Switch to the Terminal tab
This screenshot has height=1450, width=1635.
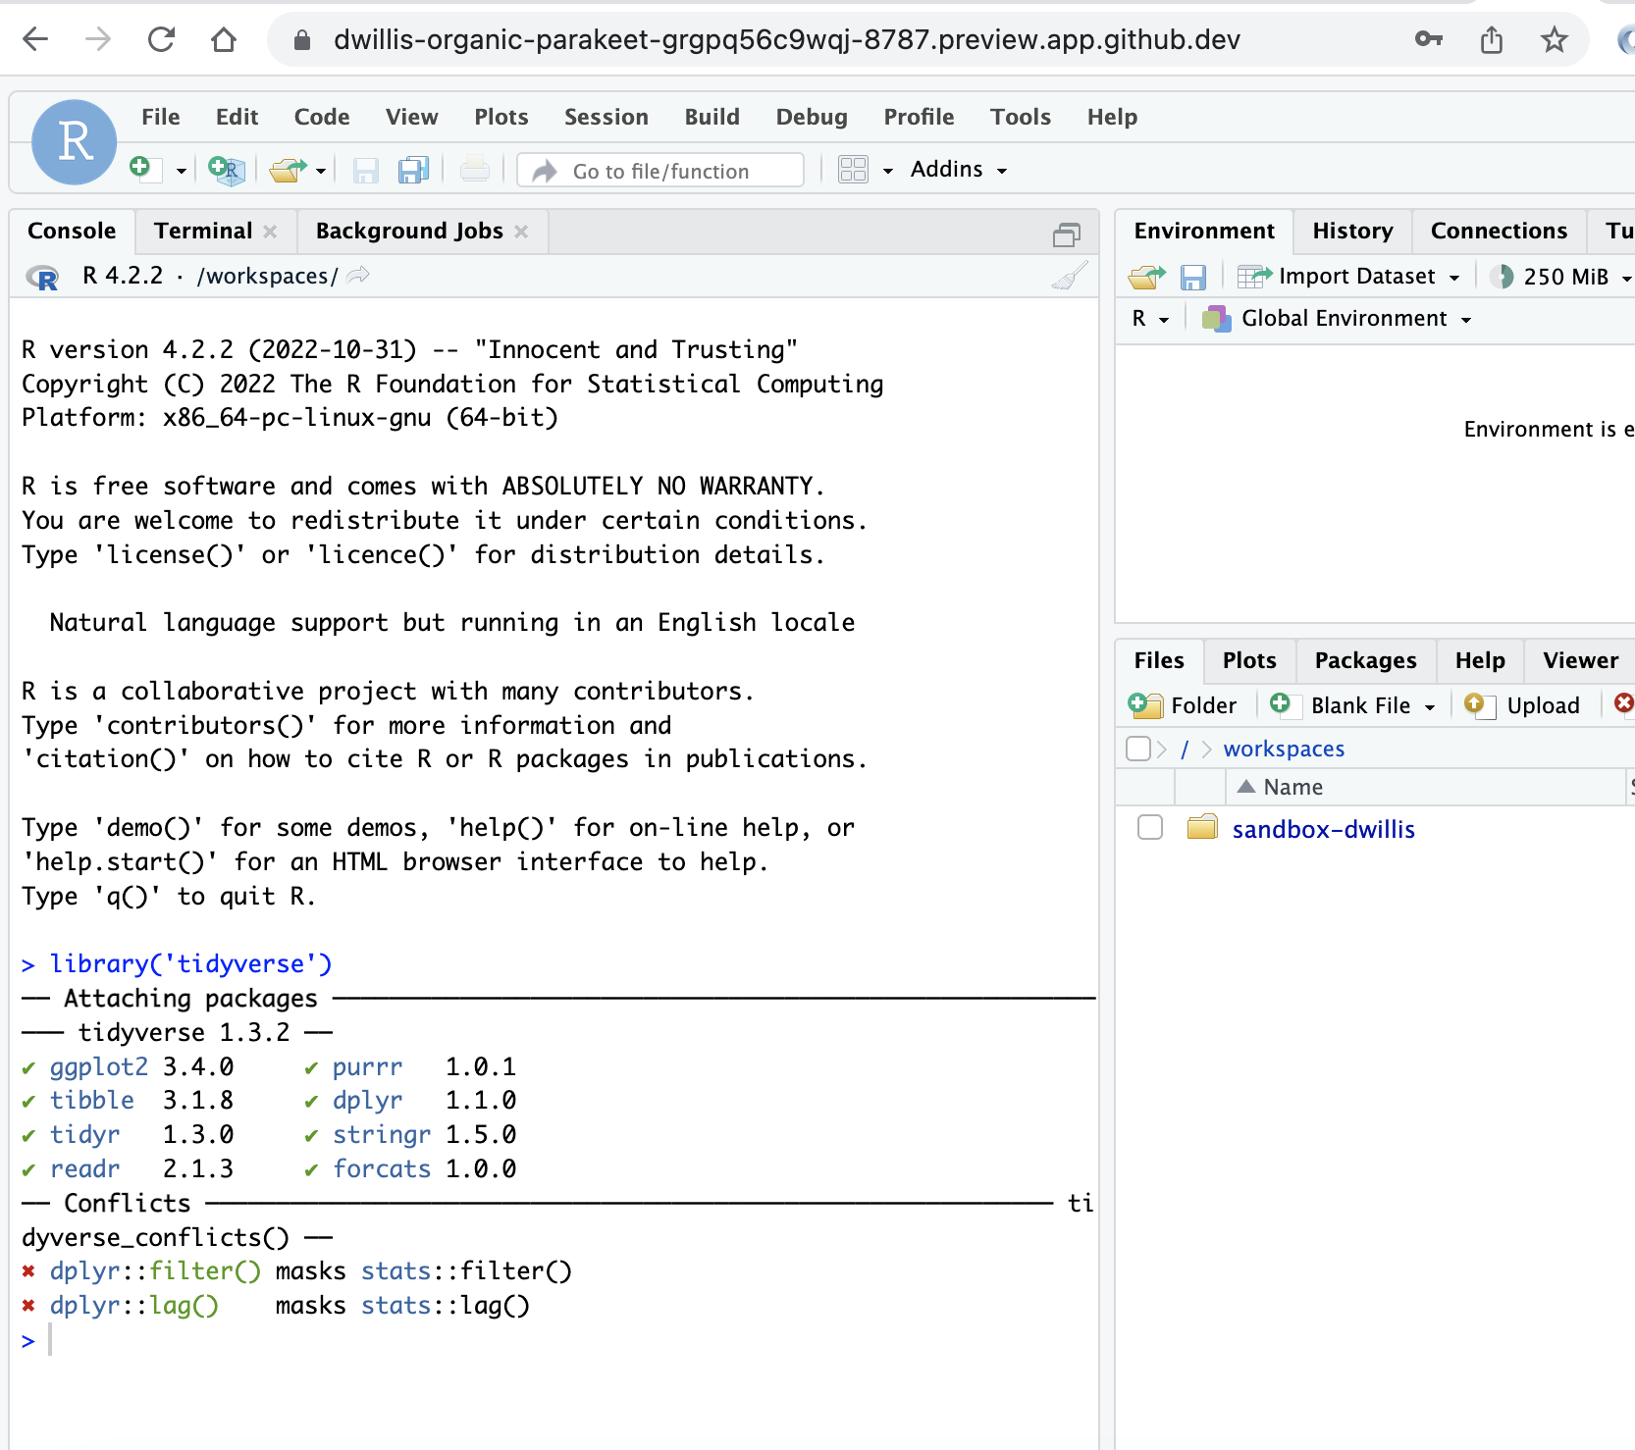203,231
